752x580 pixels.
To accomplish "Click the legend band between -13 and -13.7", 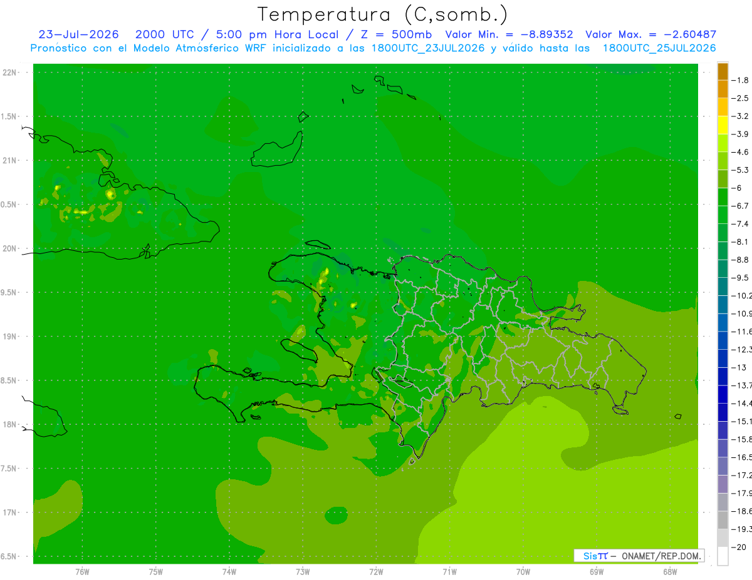I will pyautogui.click(x=723, y=377).
